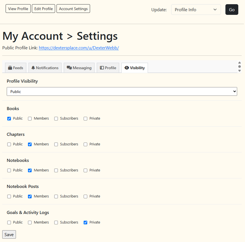245x242 pixels.
Task: Check Subscribers for Goals & Activity Logs
Action: (56, 222)
